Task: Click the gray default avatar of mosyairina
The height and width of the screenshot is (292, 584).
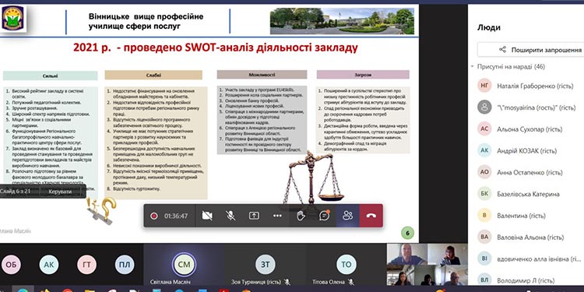Action: [x=484, y=107]
